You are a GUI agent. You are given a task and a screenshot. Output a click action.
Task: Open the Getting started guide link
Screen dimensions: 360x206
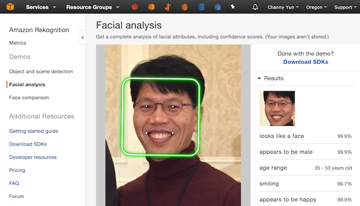[x=33, y=131]
